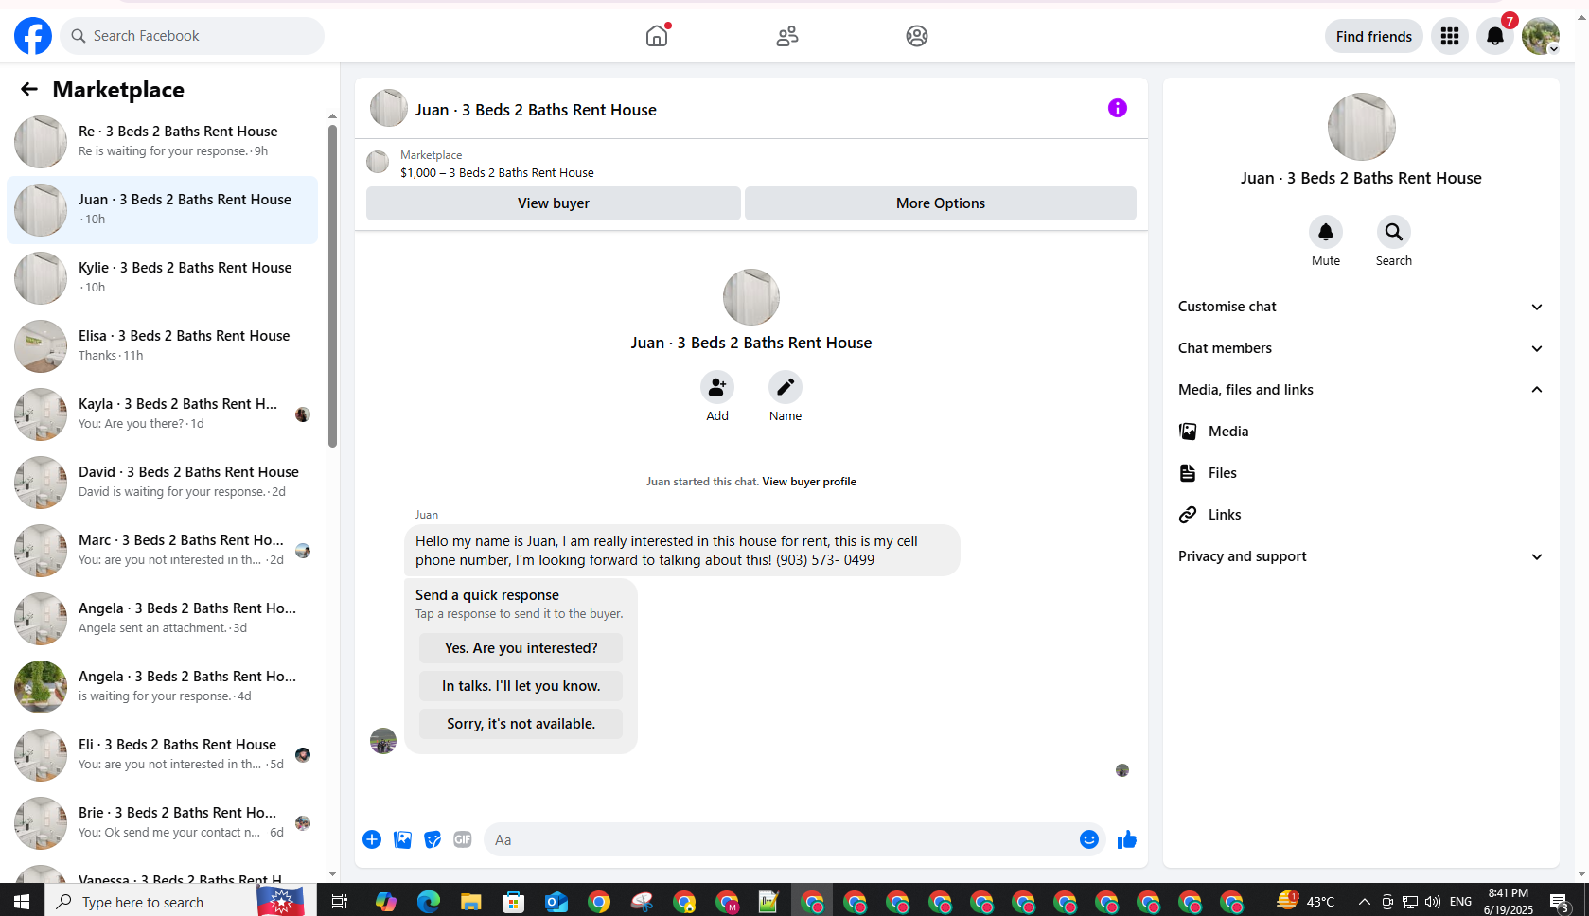This screenshot has height=916, width=1589.
Task: Open the Windows Start menu
Action: tap(22, 901)
